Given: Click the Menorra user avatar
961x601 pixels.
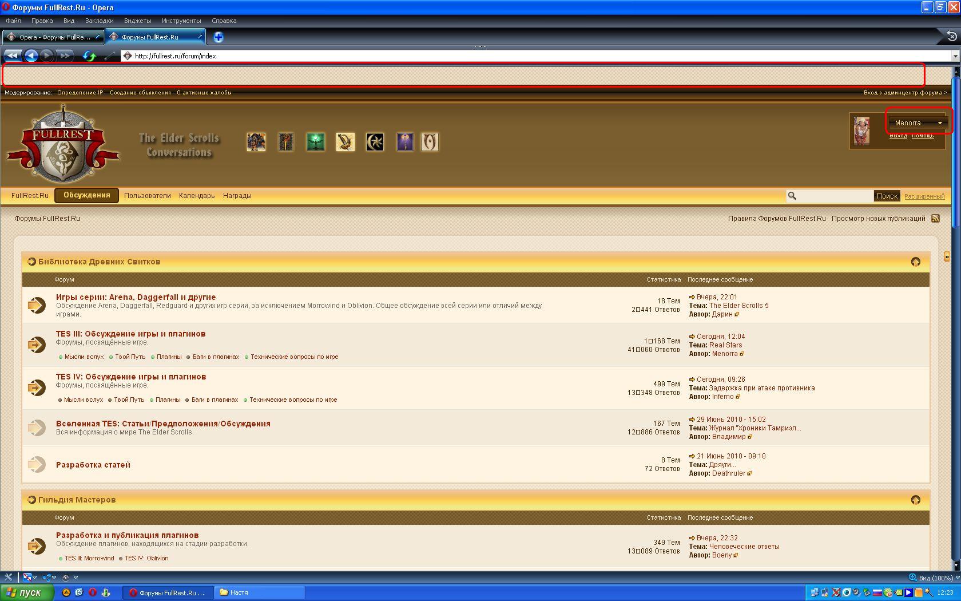Looking at the screenshot, I should [861, 131].
